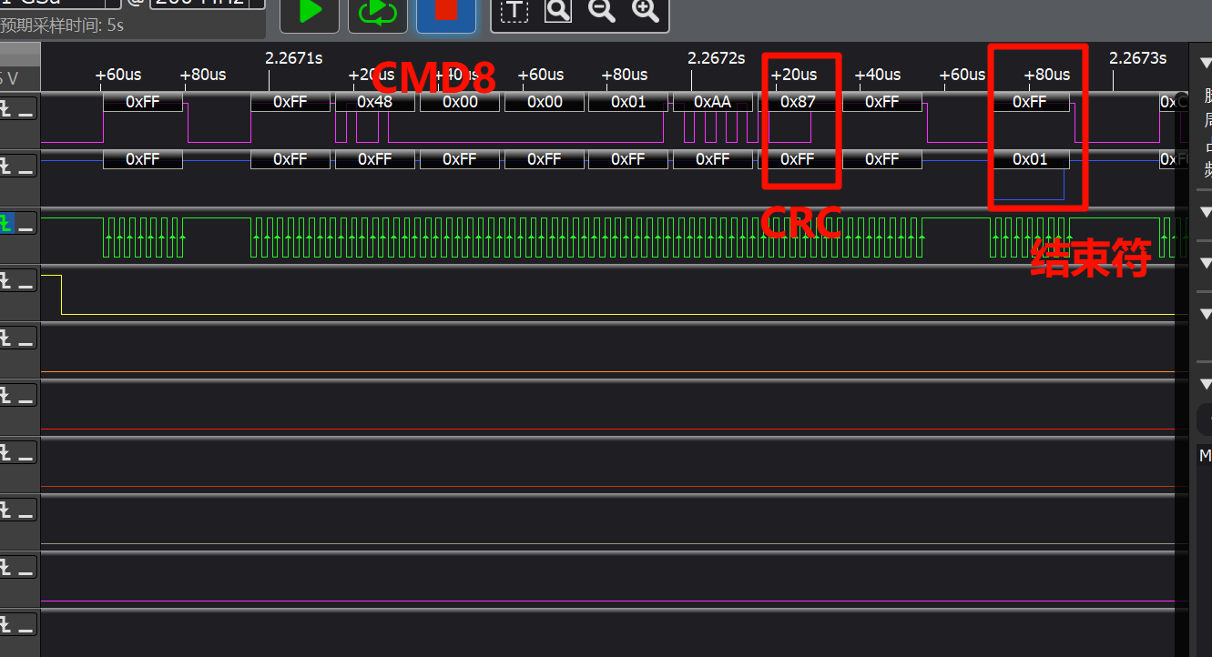Select the dashed-box T text tool
This screenshot has height=657, width=1212.
click(x=515, y=11)
